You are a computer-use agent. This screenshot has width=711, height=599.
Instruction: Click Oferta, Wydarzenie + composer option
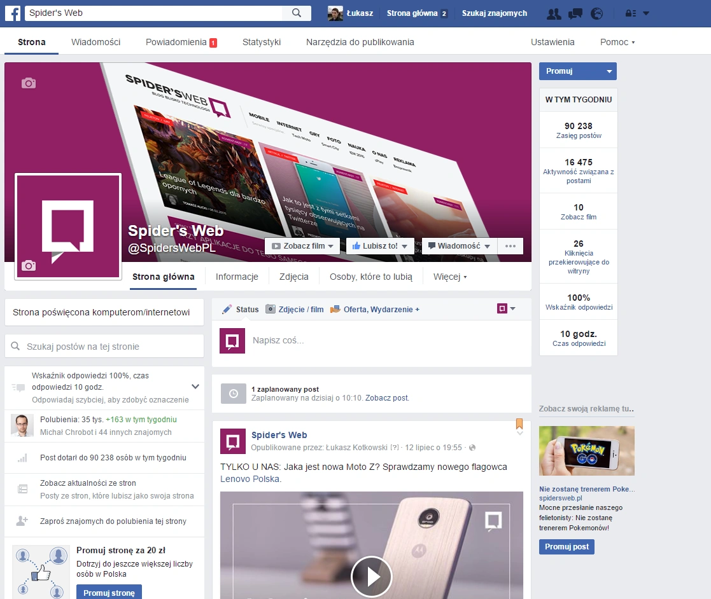pos(375,310)
